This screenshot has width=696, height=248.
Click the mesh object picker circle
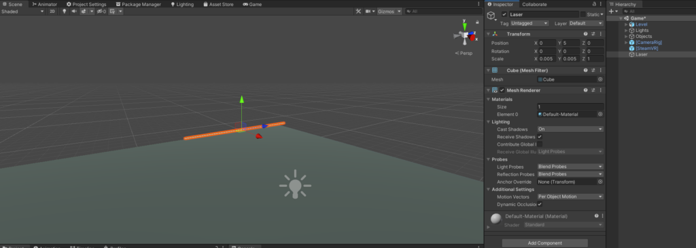600,80
